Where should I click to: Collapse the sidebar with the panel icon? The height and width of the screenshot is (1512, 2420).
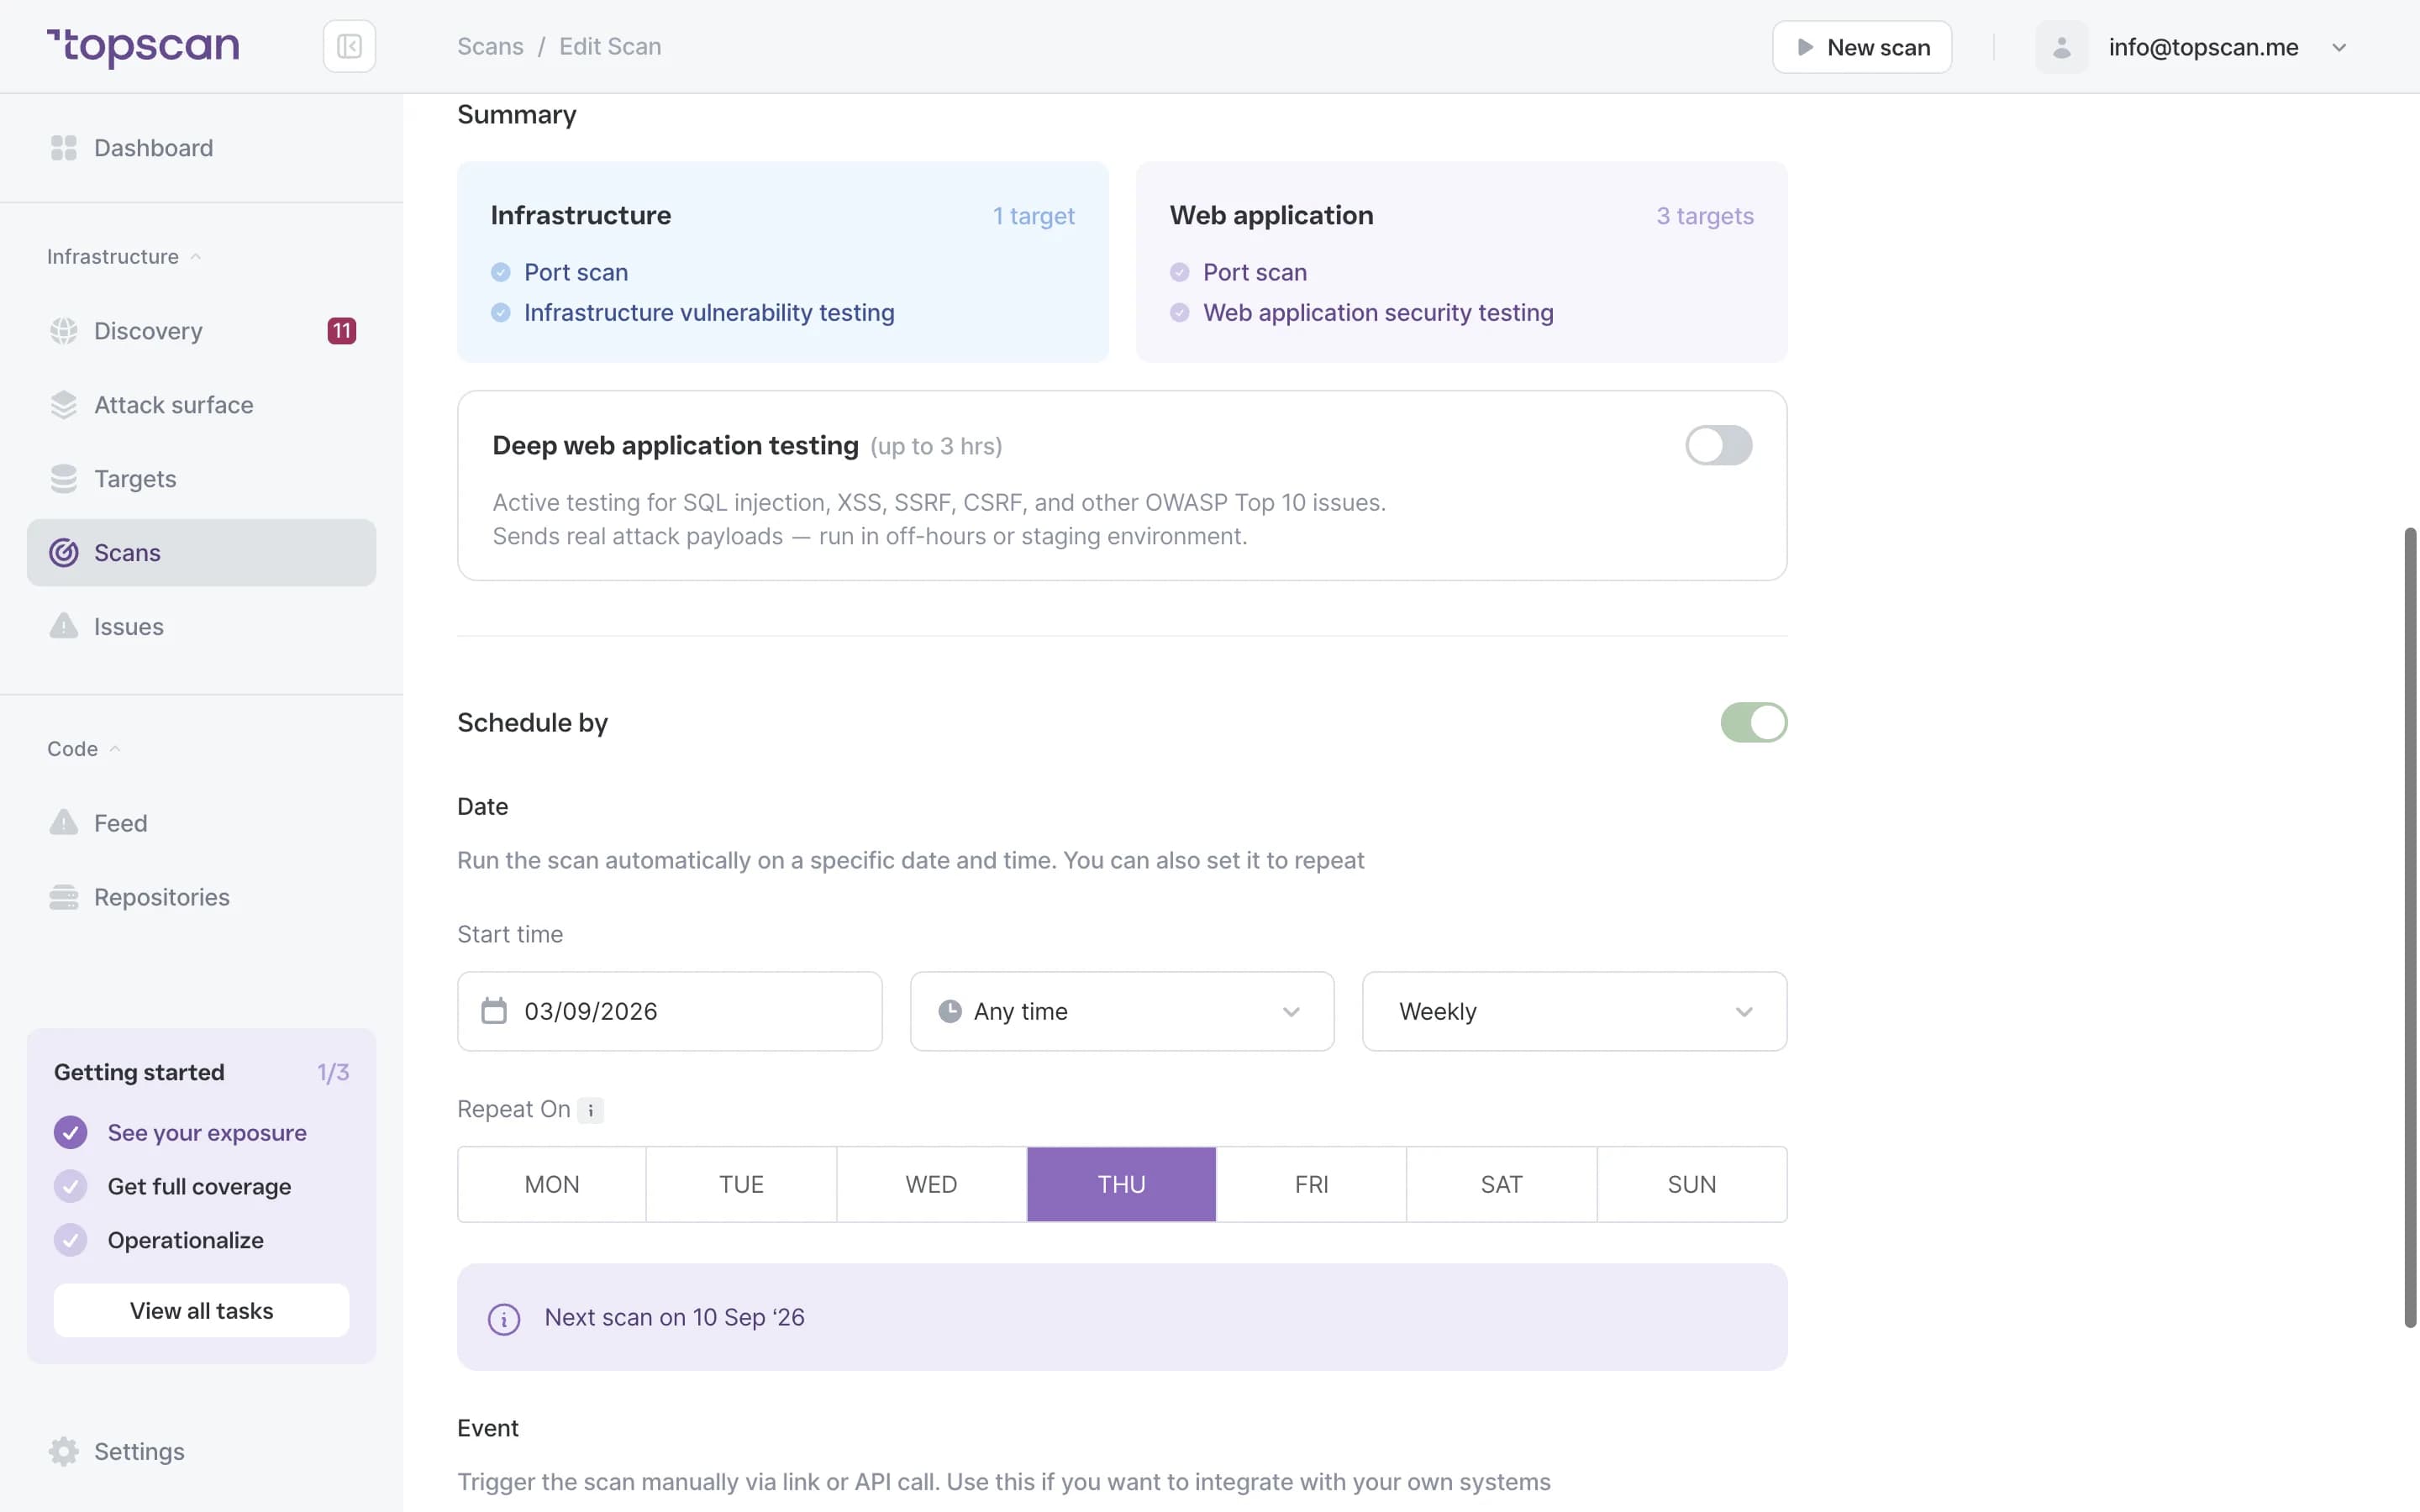coord(349,46)
